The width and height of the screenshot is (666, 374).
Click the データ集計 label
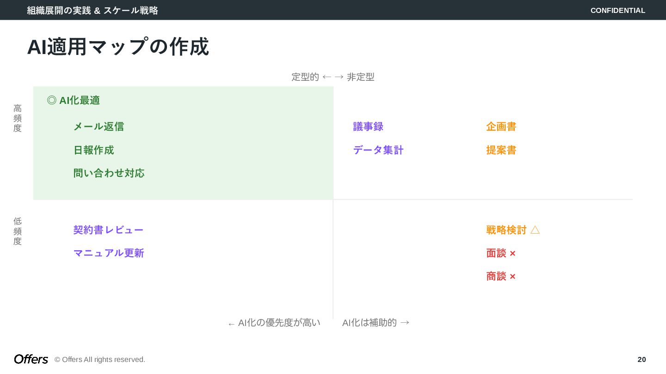[x=378, y=150]
